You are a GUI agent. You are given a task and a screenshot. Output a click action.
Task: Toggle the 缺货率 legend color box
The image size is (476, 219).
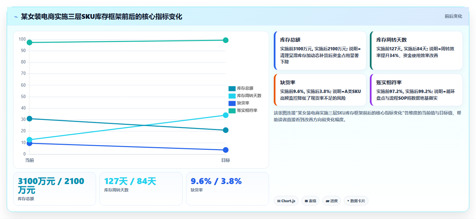click(x=232, y=103)
